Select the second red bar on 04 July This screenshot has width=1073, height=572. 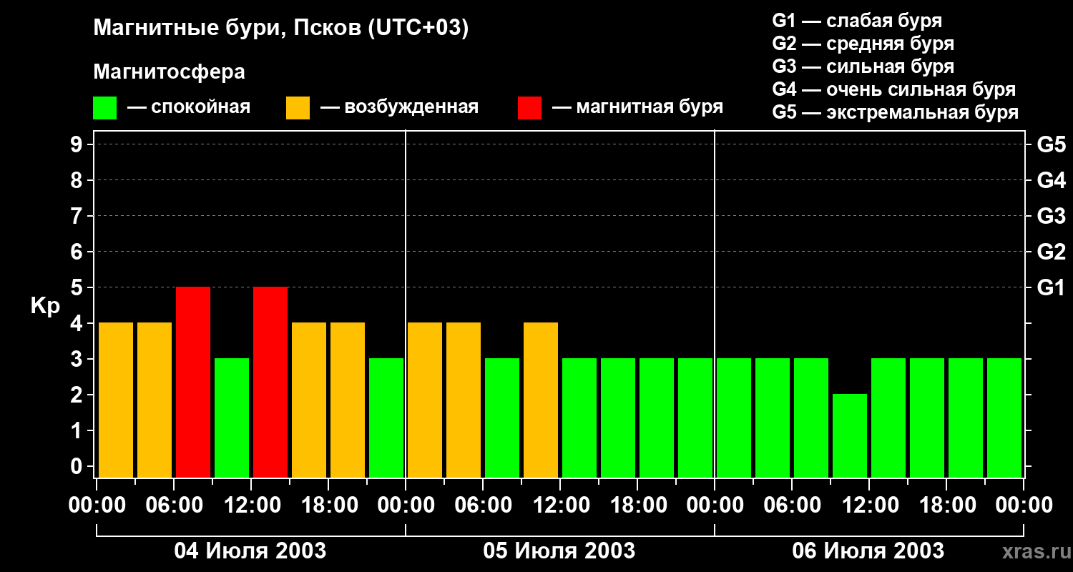[x=270, y=382]
